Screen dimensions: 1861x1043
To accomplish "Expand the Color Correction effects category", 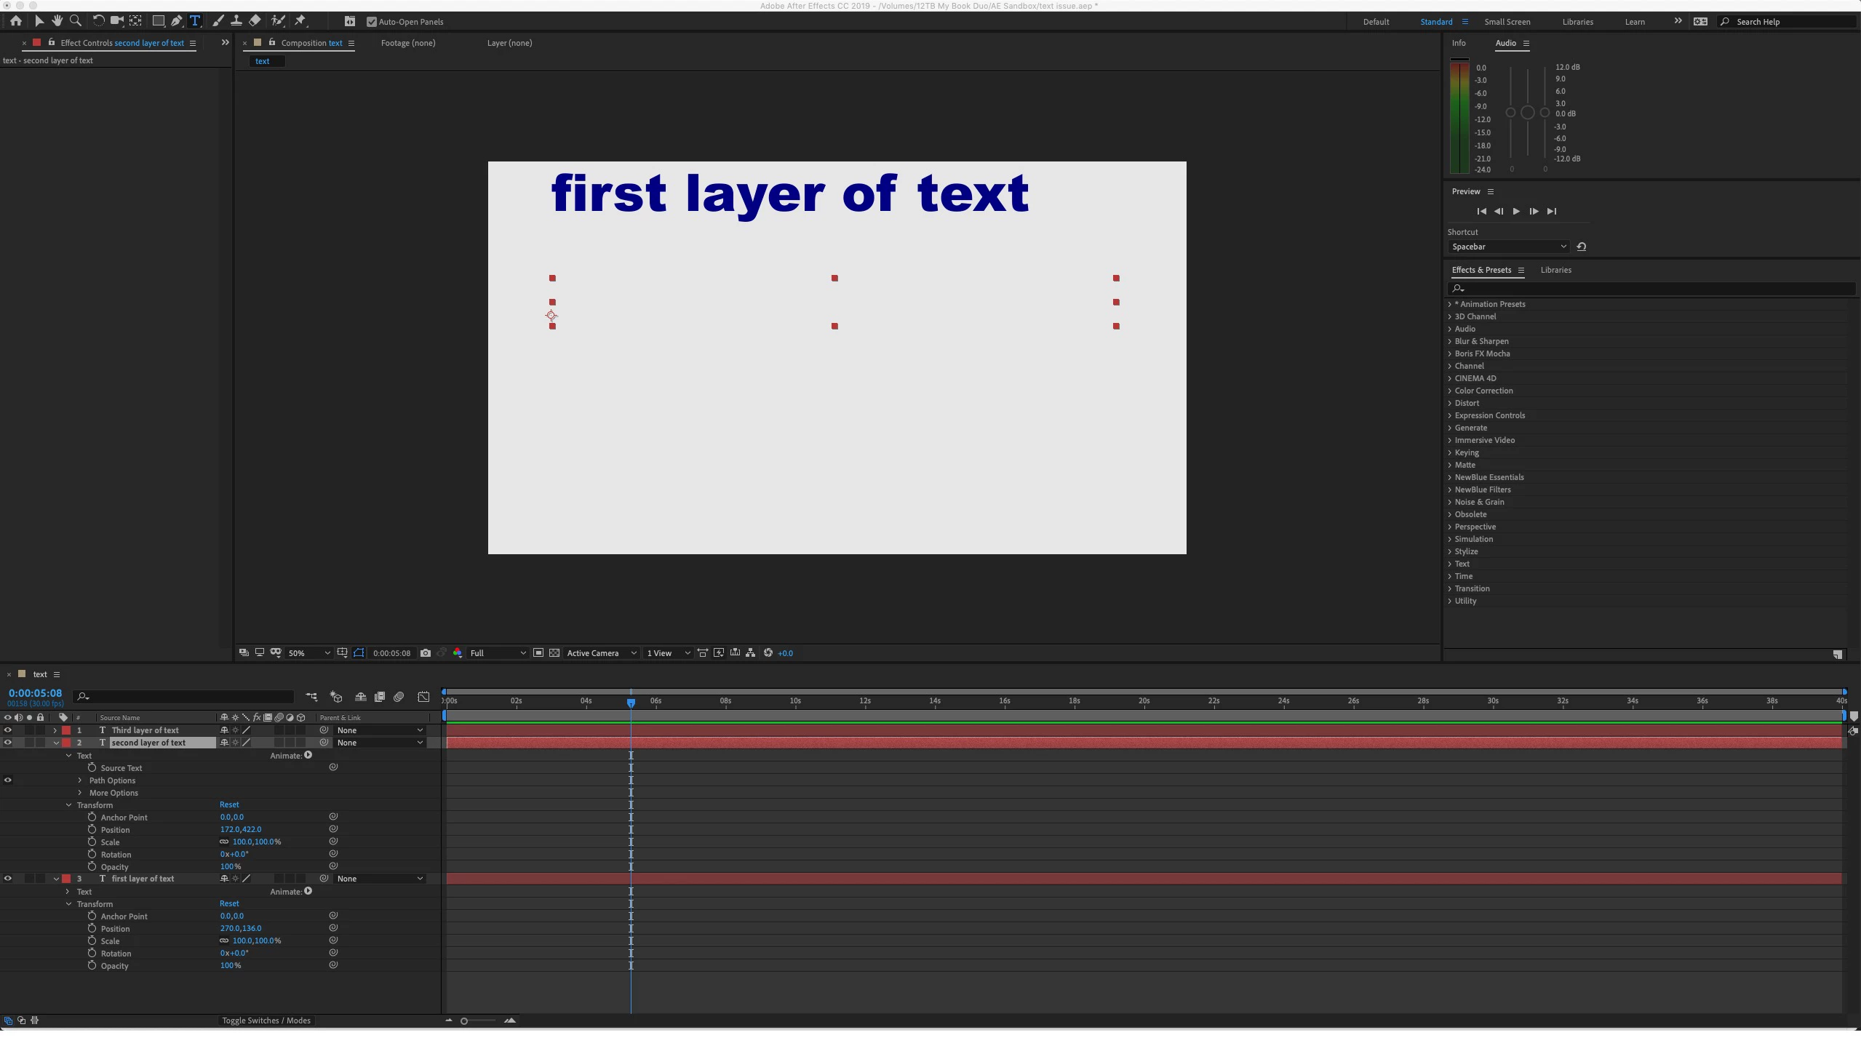I will tap(1450, 391).
